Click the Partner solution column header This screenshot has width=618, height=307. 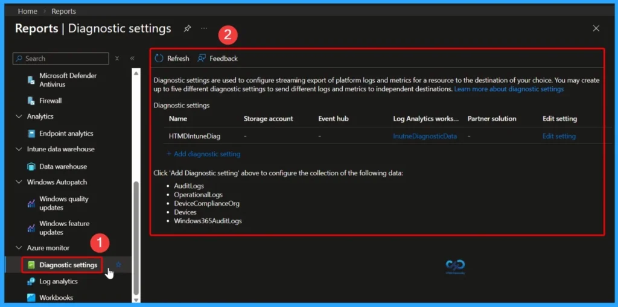pos(492,119)
